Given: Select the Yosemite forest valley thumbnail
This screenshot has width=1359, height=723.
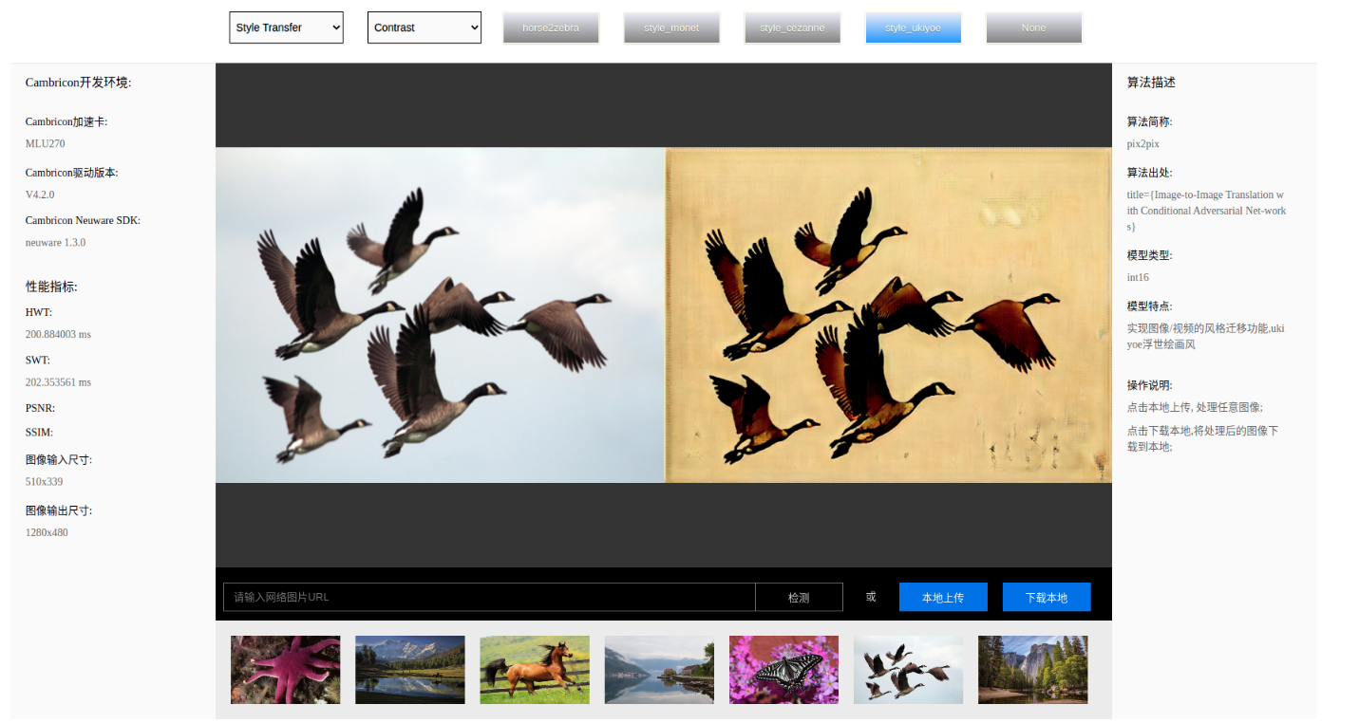Looking at the screenshot, I should coord(1032,670).
